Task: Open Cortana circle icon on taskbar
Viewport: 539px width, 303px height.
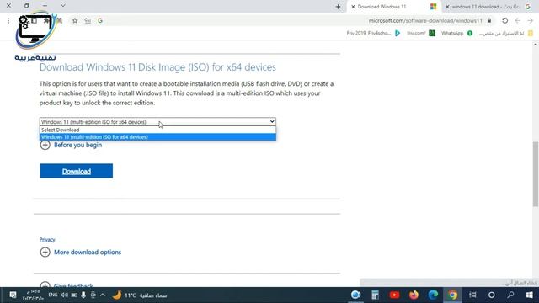Action: 492,295
